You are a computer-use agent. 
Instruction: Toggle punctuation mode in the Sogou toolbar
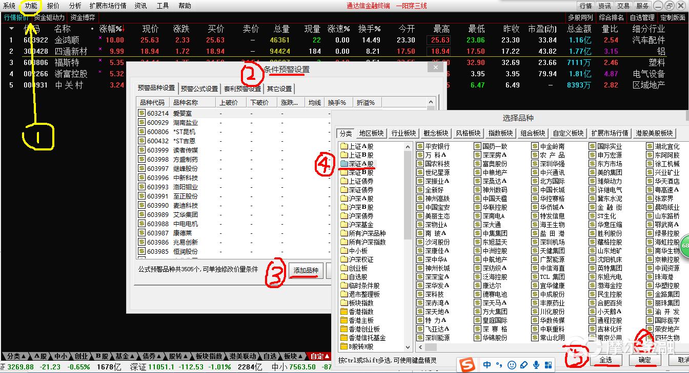[498, 365]
